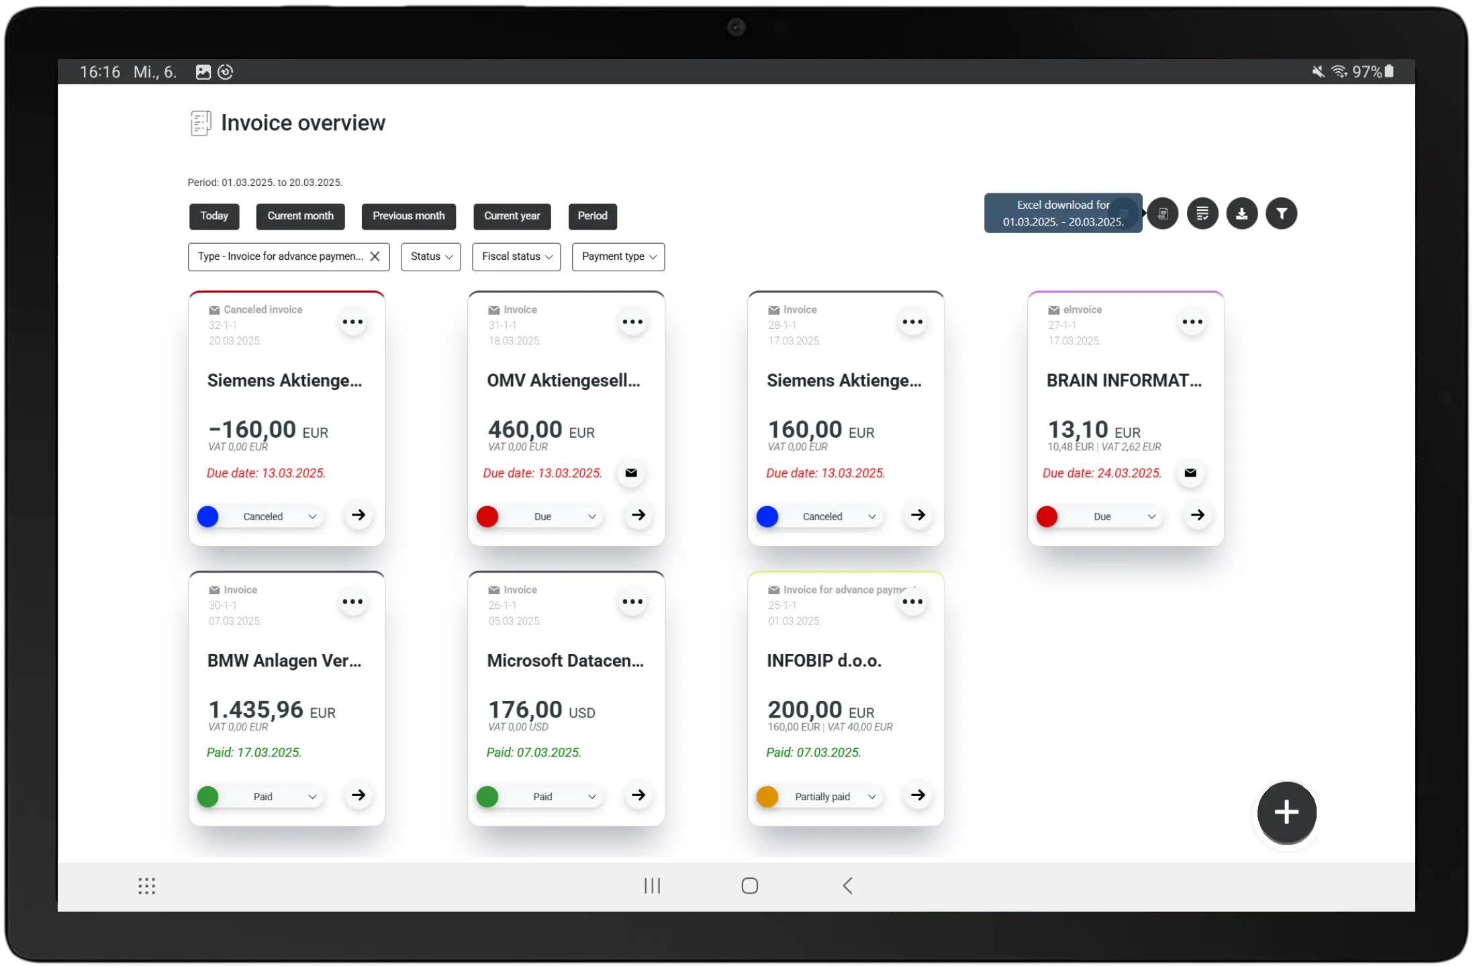Send email for BRAIN INFORMAT eInvoice

pyautogui.click(x=1190, y=473)
